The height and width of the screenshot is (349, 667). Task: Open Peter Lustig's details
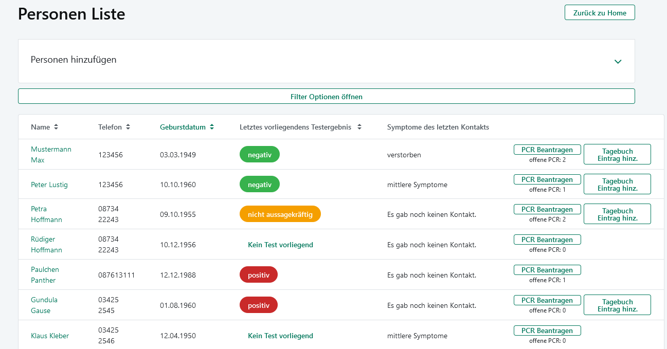point(49,184)
